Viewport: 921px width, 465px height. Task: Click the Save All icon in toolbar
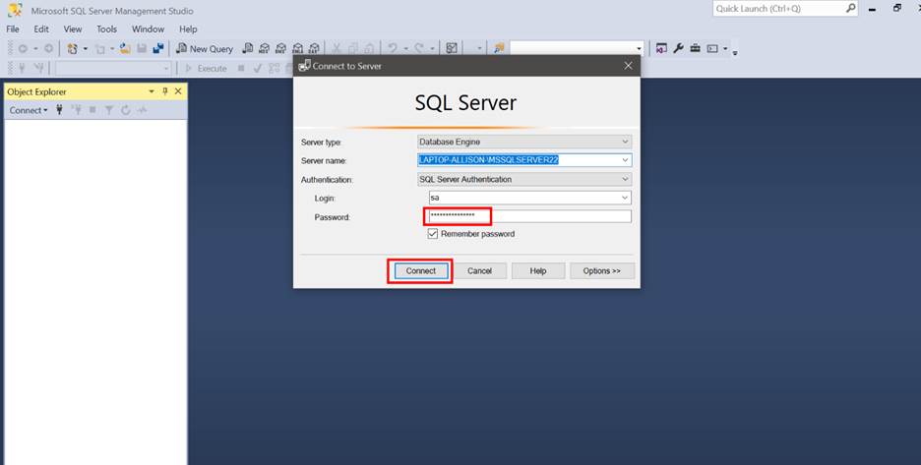[157, 48]
